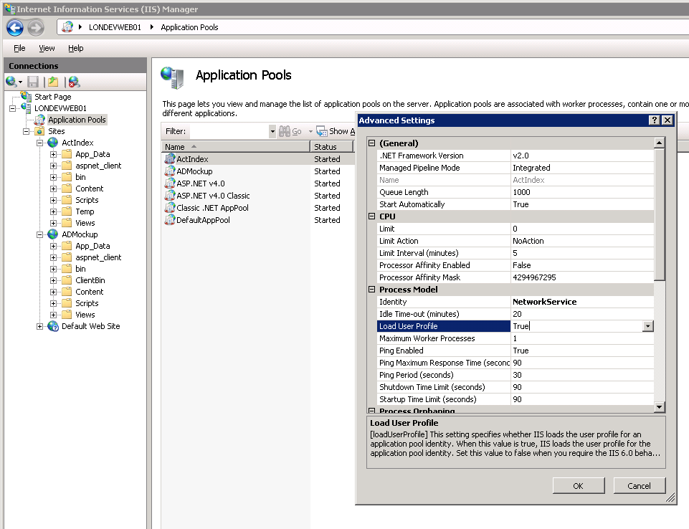Image resolution: width=689 pixels, height=529 pixels.
Task: Sort pools by the Name column header
Action: [236, 147]
